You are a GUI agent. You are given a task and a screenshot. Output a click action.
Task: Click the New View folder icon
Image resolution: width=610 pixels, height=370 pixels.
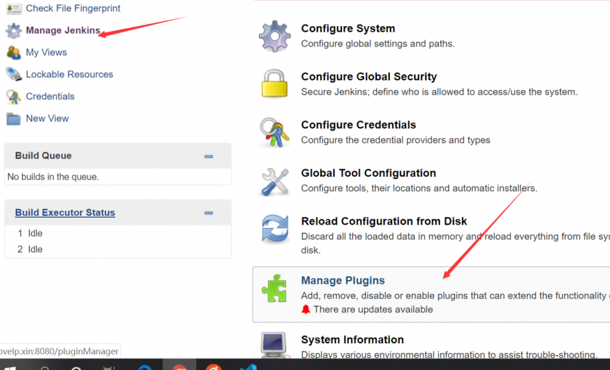pyautogui.click(x=13, y=118)
